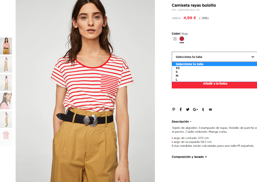View close-up face thumbnail
This screenshot has width=257, height=182.
tap(6, 101)
